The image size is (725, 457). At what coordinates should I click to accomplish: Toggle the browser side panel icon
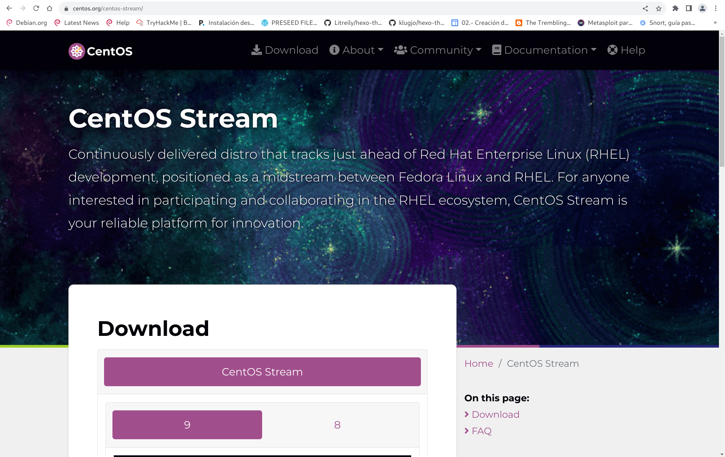click(689, 8)
